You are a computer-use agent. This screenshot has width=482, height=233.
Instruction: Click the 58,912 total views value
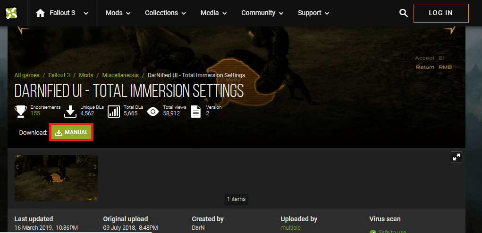171,113
